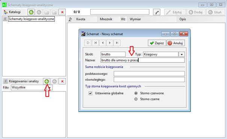Maximize the Schemat dialog window
Image resolution: width=227 pixels, height=139 pixels.
click(174, 34)
